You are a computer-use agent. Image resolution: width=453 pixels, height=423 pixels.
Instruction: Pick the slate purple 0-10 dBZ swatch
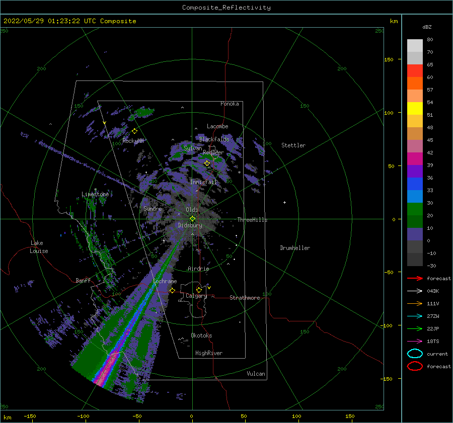click(415, 234)
